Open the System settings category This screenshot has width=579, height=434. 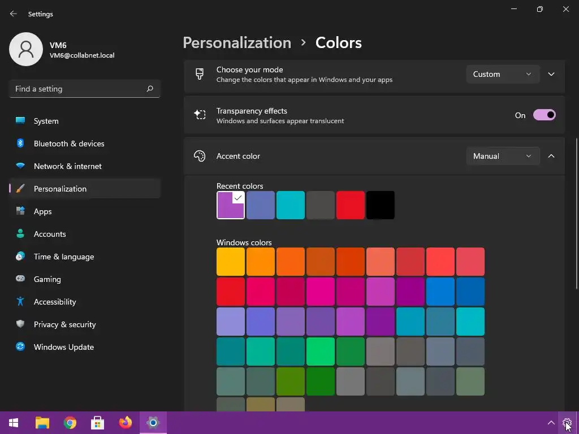point(85,121)
